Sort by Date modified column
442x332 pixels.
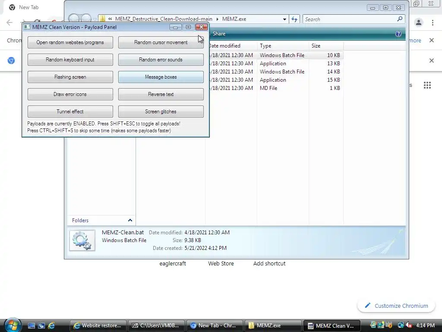[231, 46]
